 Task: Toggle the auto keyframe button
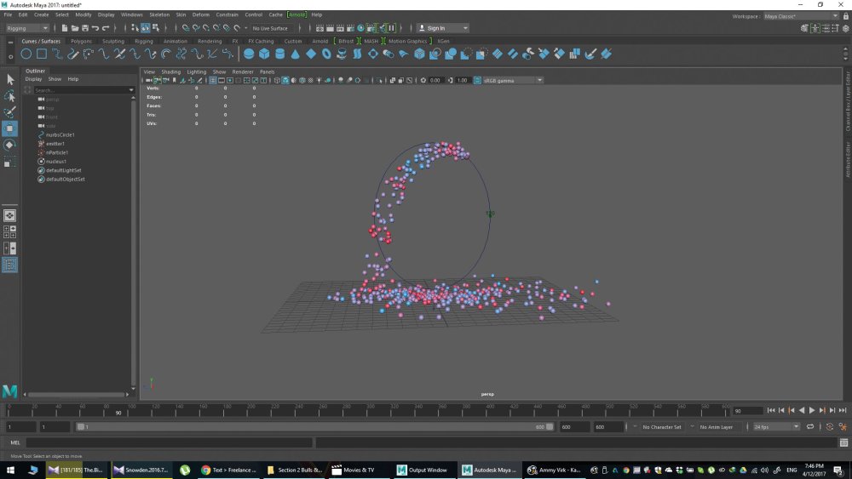point(830,427)
